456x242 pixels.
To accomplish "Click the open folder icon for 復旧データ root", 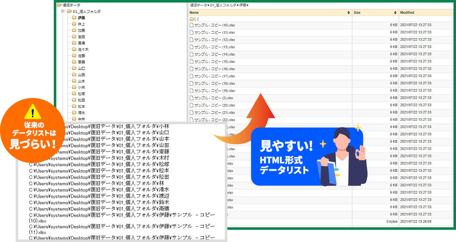I will coord(59,5).
